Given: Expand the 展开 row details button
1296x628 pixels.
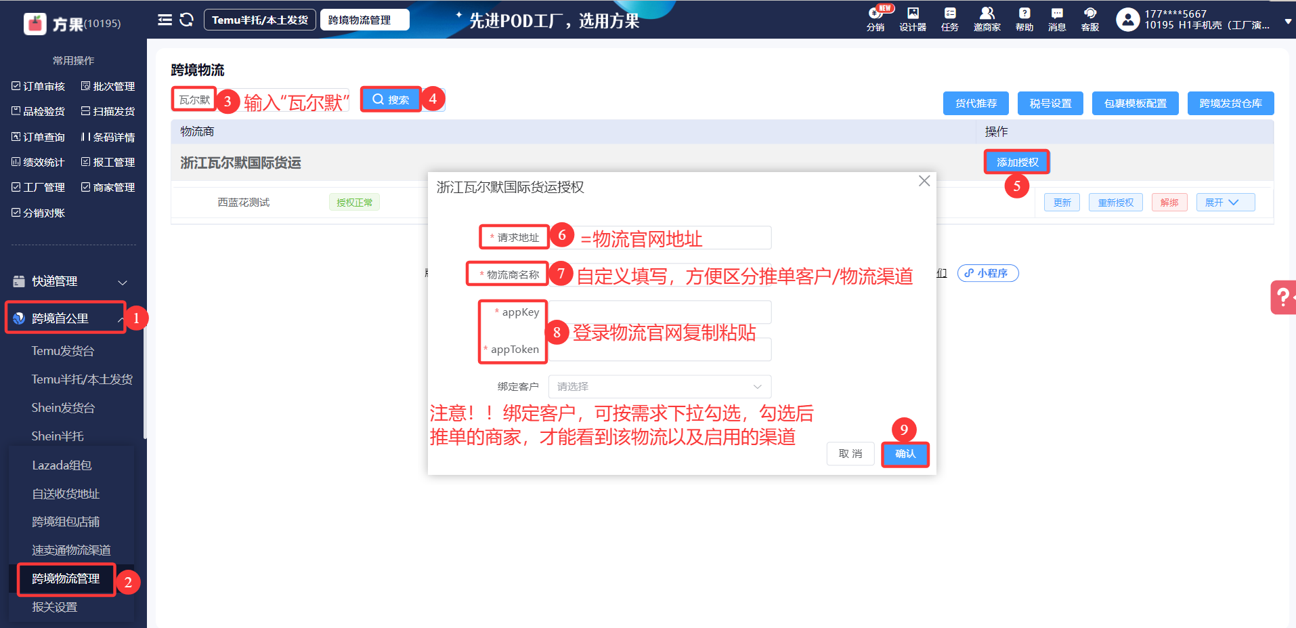Looking at the screenshot, I should click(x=1226, y=203).
